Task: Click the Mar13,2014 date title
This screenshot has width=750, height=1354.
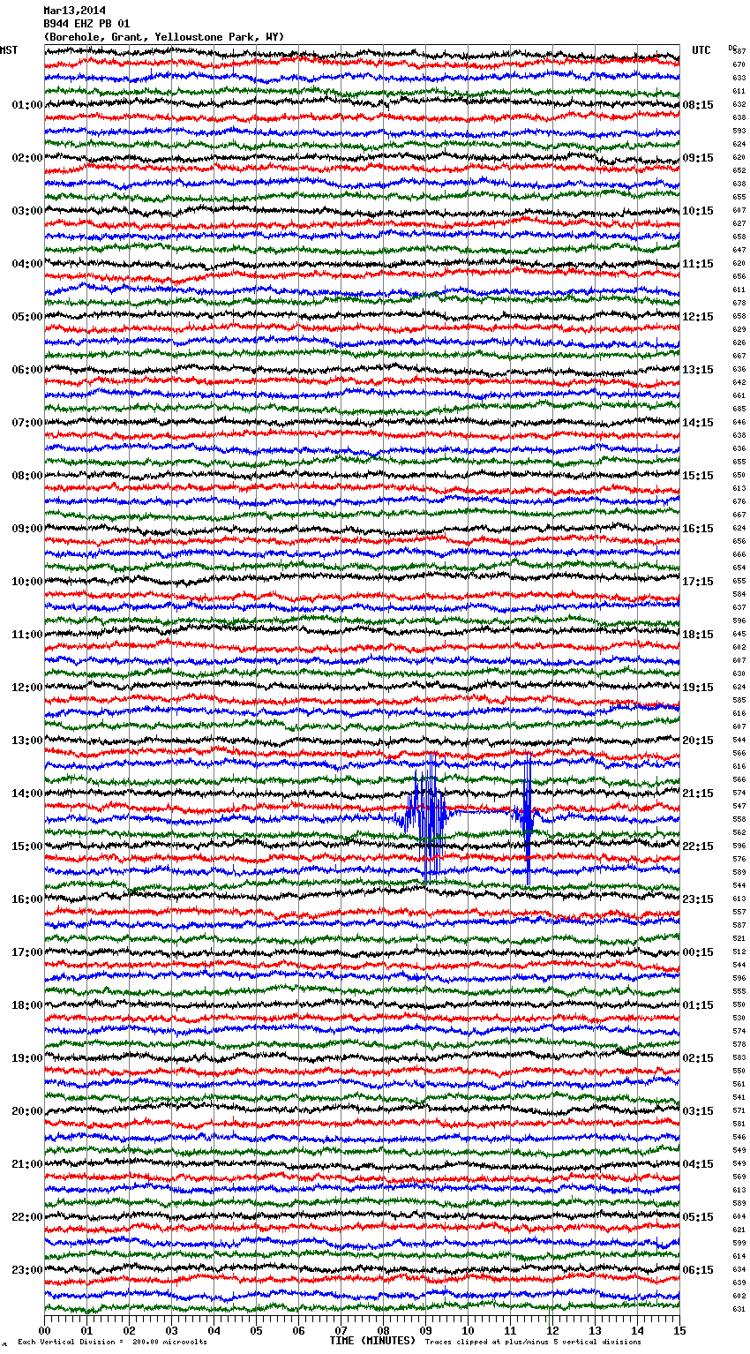Action: (74, 11)
